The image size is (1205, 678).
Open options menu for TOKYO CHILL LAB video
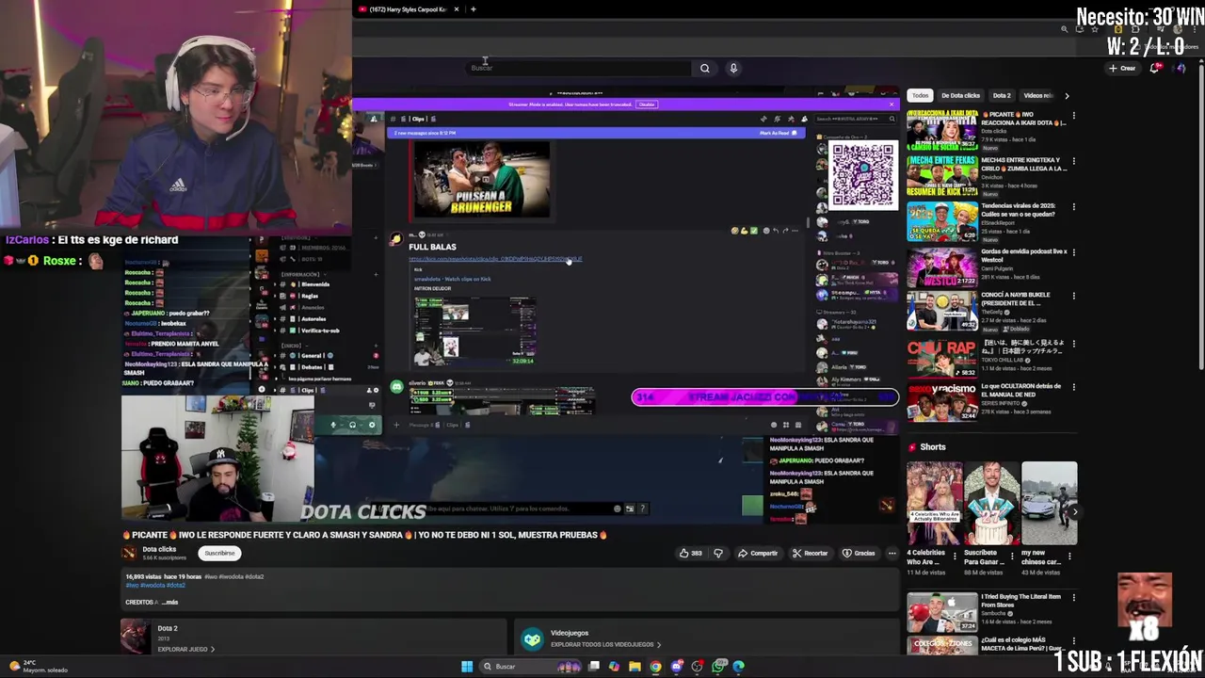[1073, 344]
